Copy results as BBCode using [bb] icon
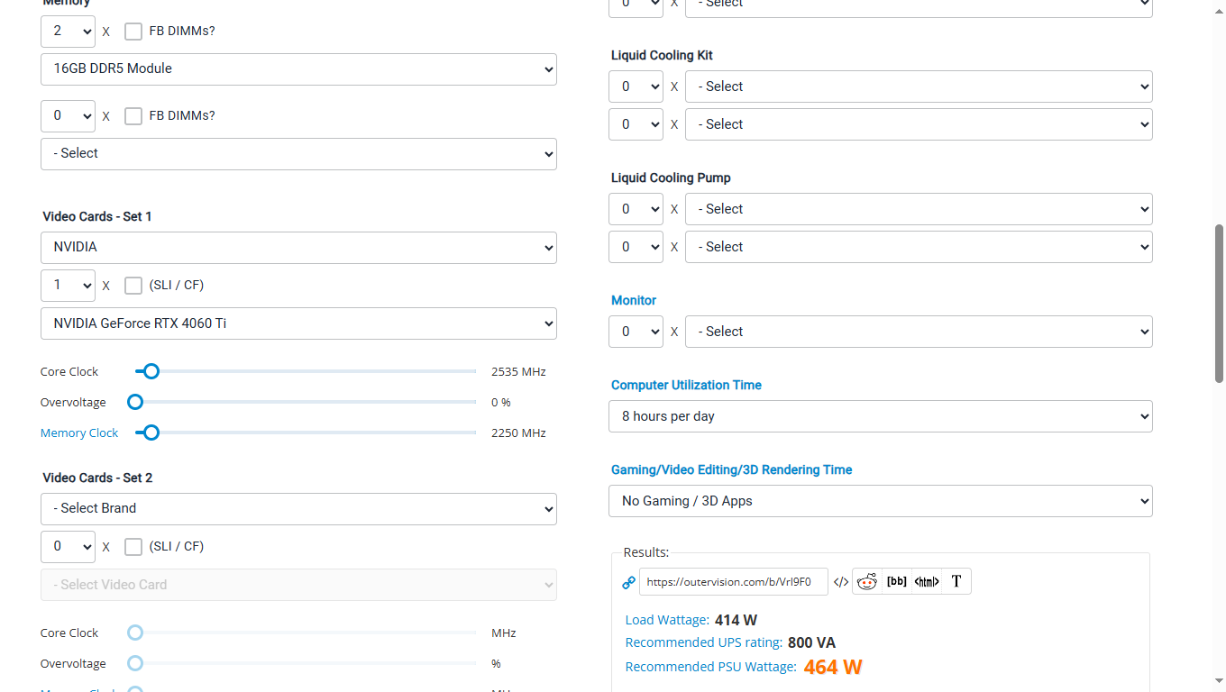 (x=897, y=582)
